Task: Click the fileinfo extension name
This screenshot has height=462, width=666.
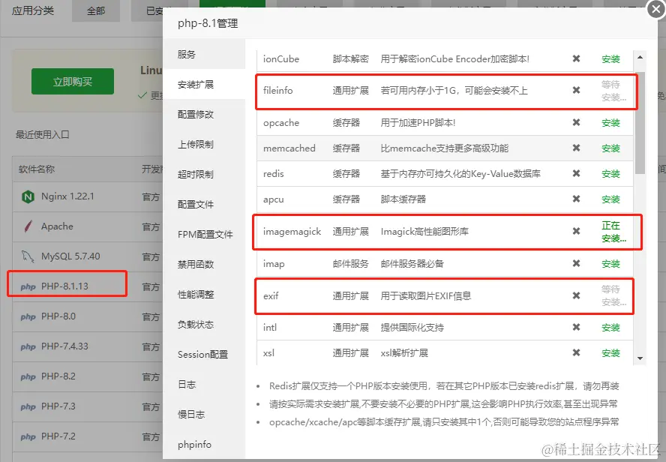Action: [x=277, y=91]
